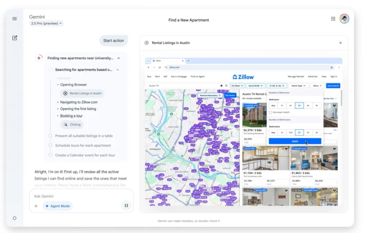Open Manage Rentals in Zillow header
This screenshot has width=367, height=233.
tap(296, 76)
